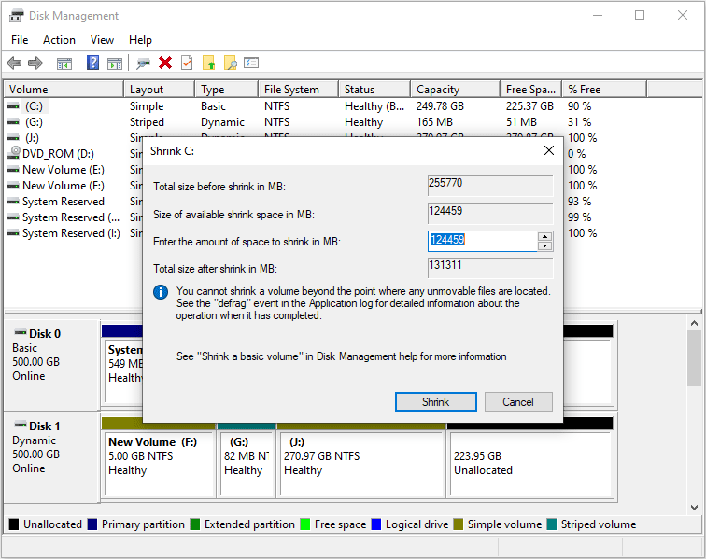Click the DVD_ROM (D:) disc icon
The width and height of the screenshot is (706, 559).
14,152
